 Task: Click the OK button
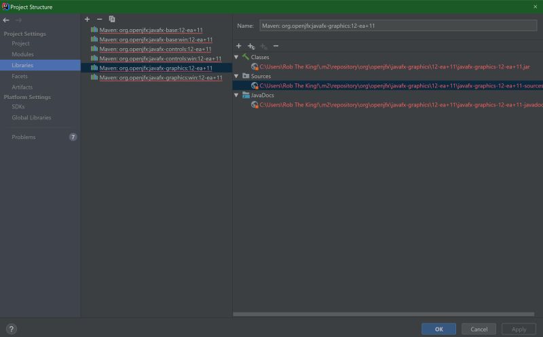pos(438,329)
